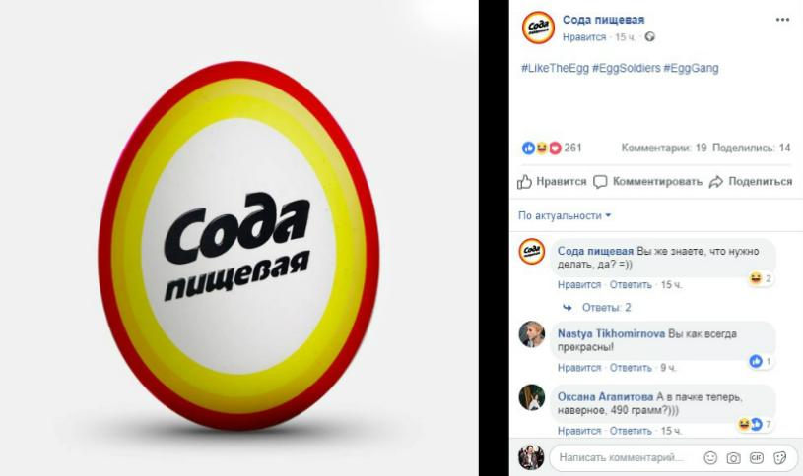Click hashtag #LikeTheEgg
Screen dimensions: 803x476
tap(555, 68)
